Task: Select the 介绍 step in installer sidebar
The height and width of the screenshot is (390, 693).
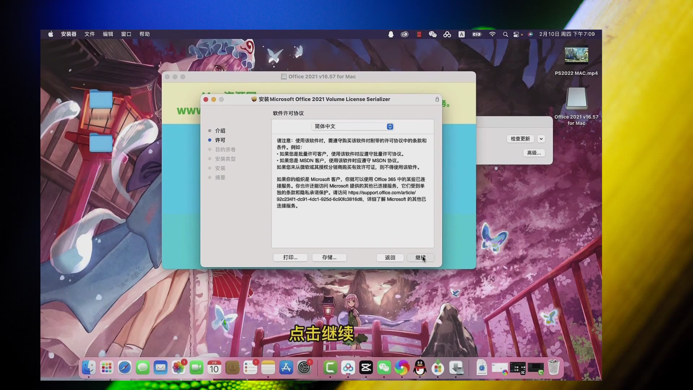Action: tap(220, 131)
